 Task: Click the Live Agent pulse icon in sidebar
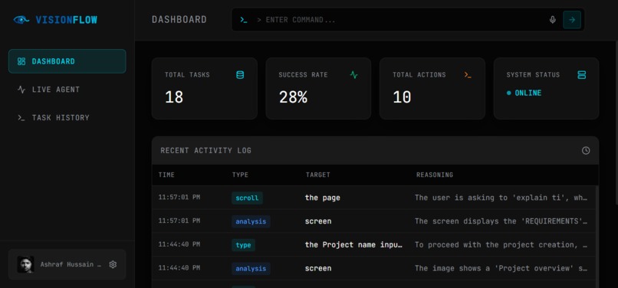(x=21, y=90)
